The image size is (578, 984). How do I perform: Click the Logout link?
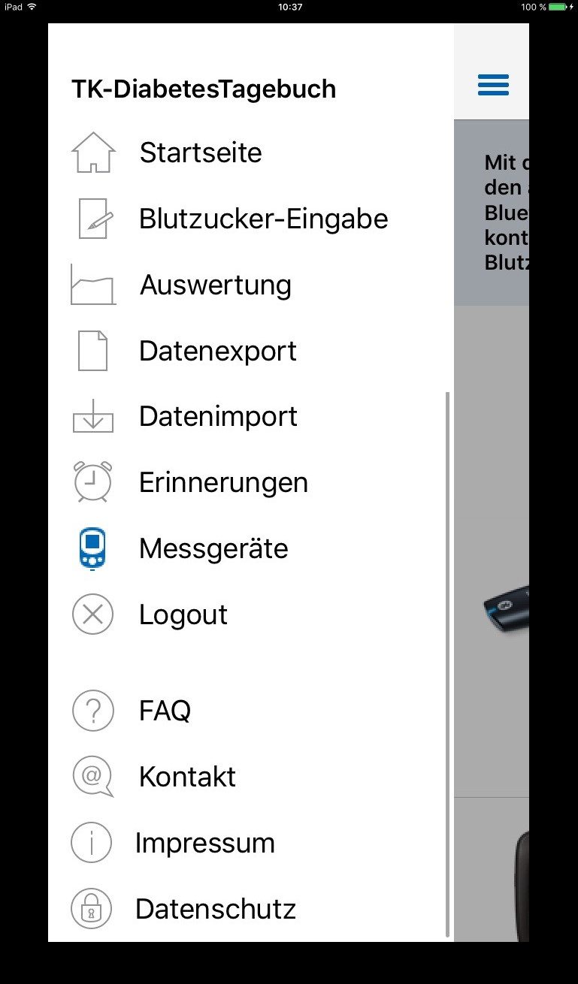pos(183,614)
